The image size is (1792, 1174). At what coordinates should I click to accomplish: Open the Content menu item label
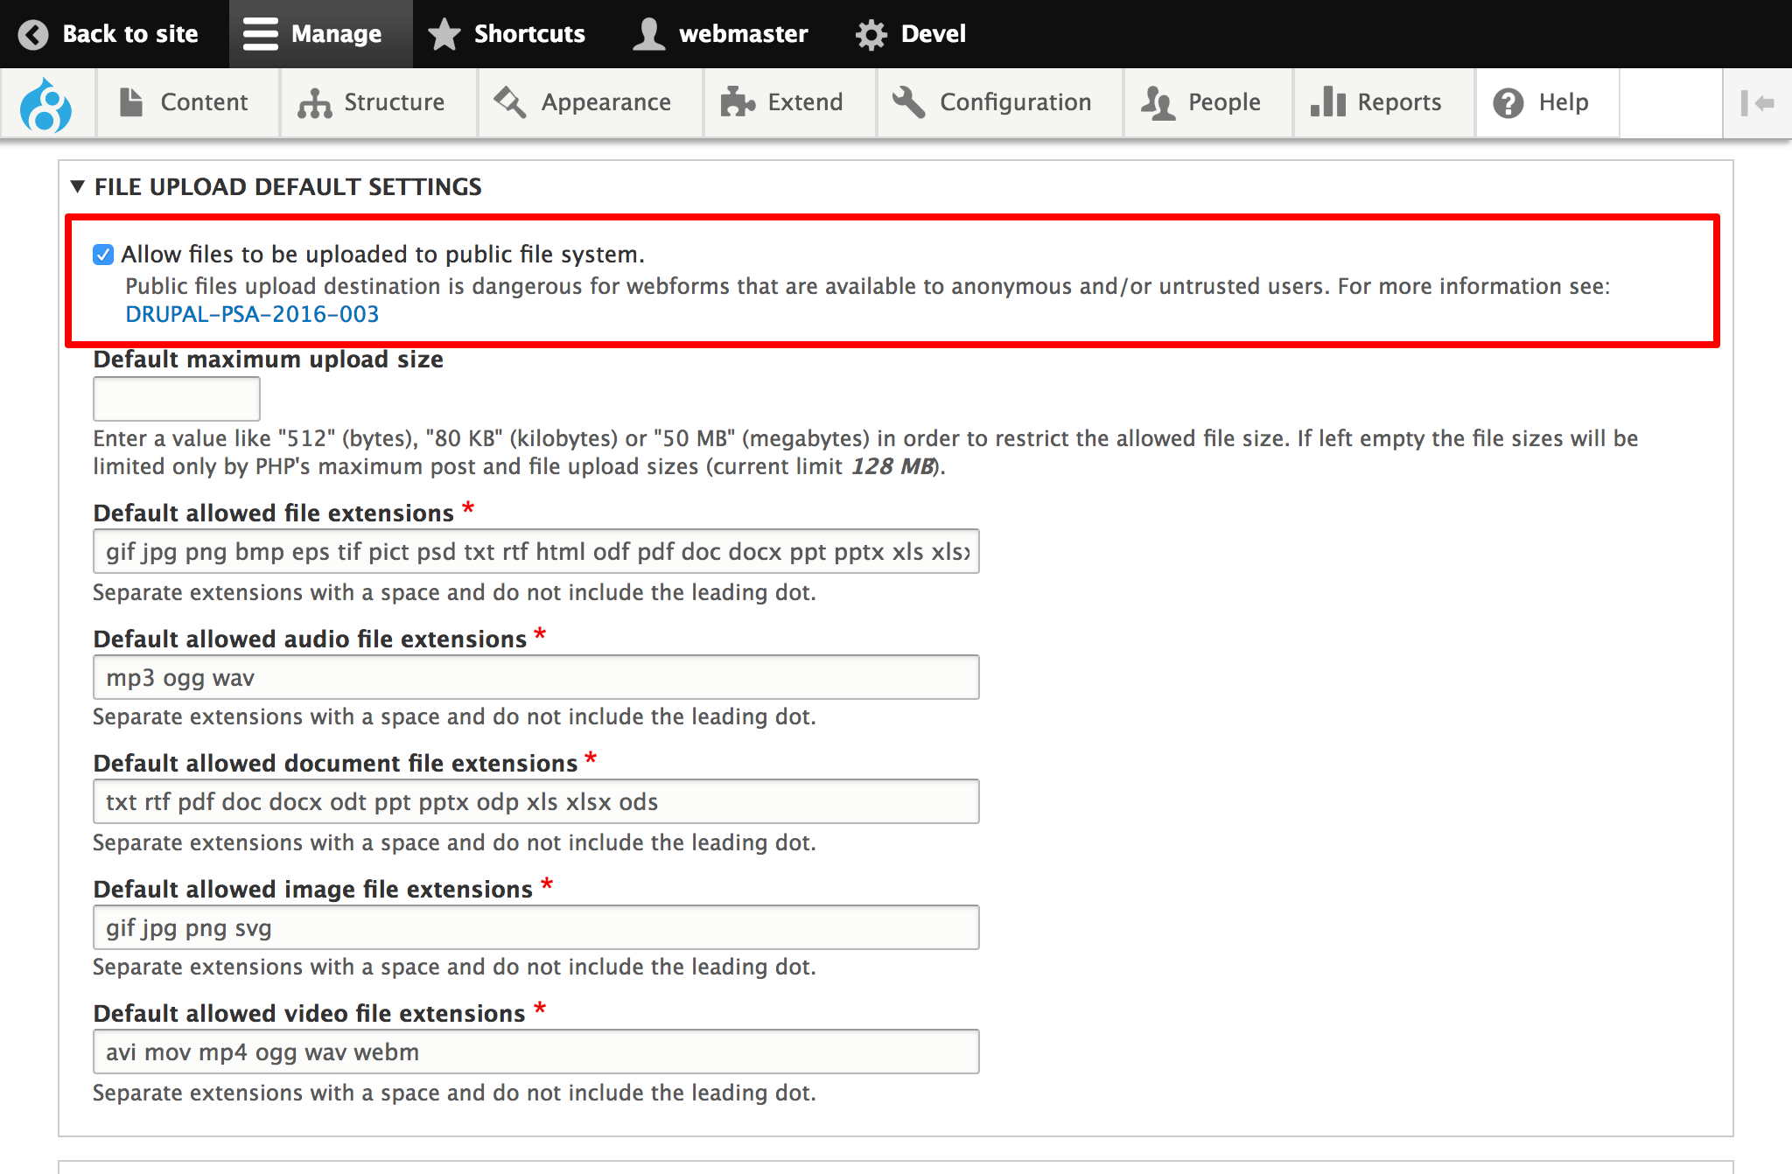coord(205,102)
